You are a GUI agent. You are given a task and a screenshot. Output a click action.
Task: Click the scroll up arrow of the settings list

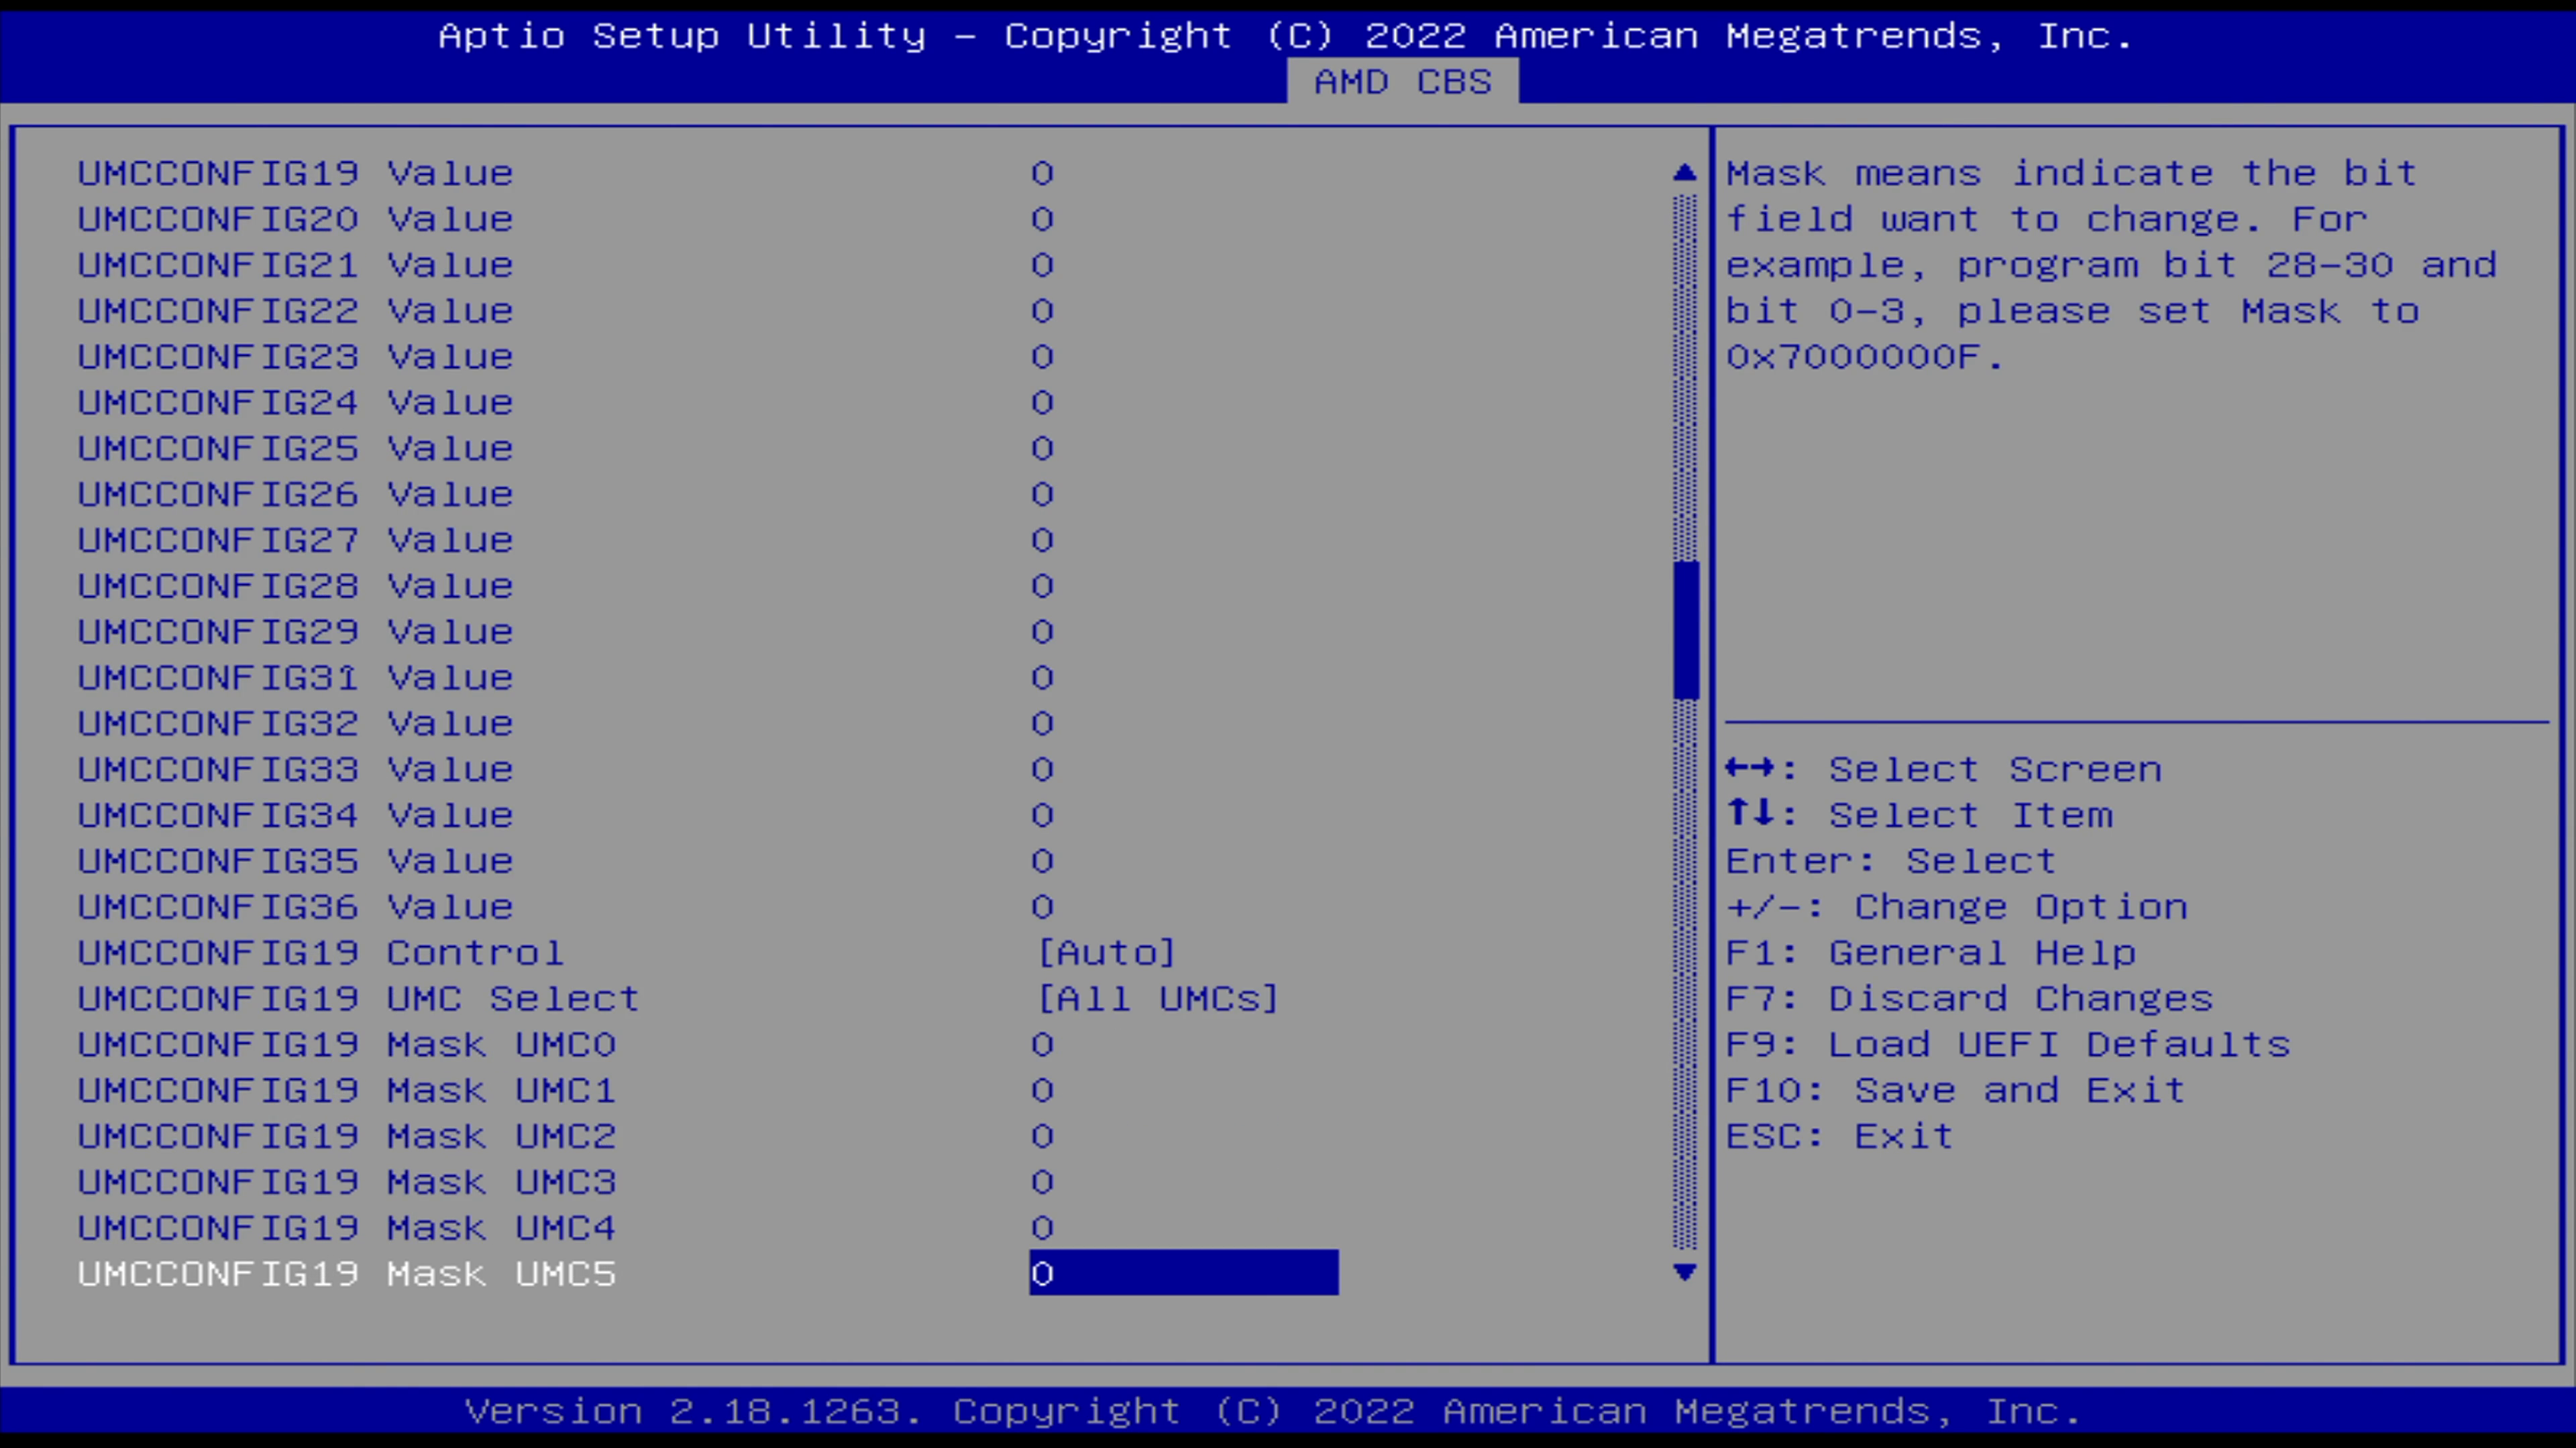(x=1685, y=173)
